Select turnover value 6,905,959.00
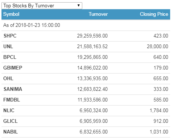This screenshot has width=172, height=139. coord(94,121)
